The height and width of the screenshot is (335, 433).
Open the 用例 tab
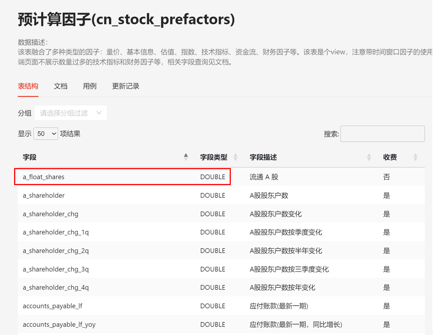pos(90,86)
